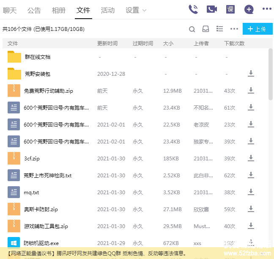This screenshot has height=259, width=274.
Task: Open more file options three-dot menu
Action: (x=234, y=29)
